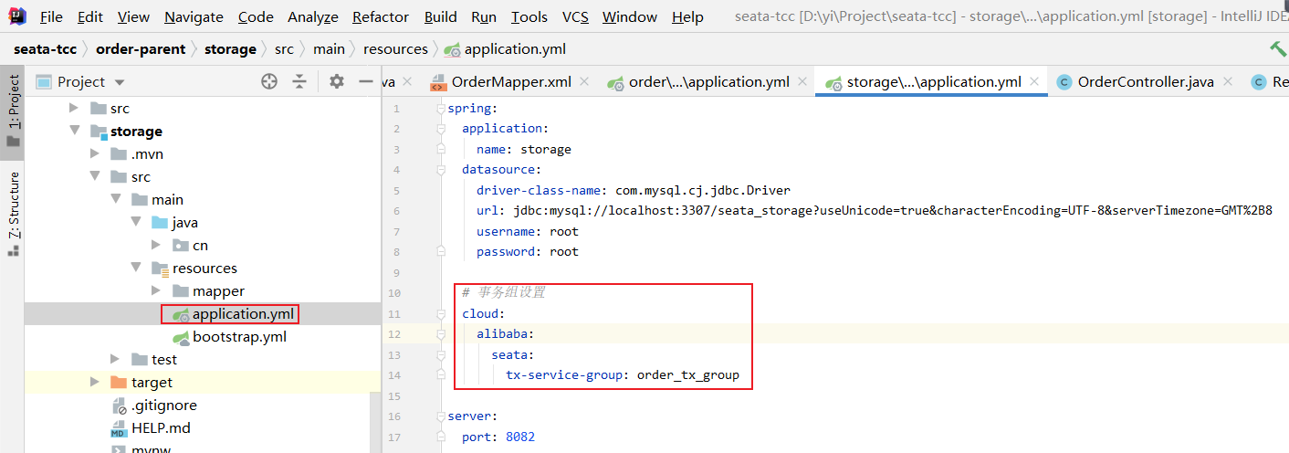The width and height of the screenshot is (1289, 453).
Task: Click the bootstrap.yml Spring file icon
Action: [181, 337]
